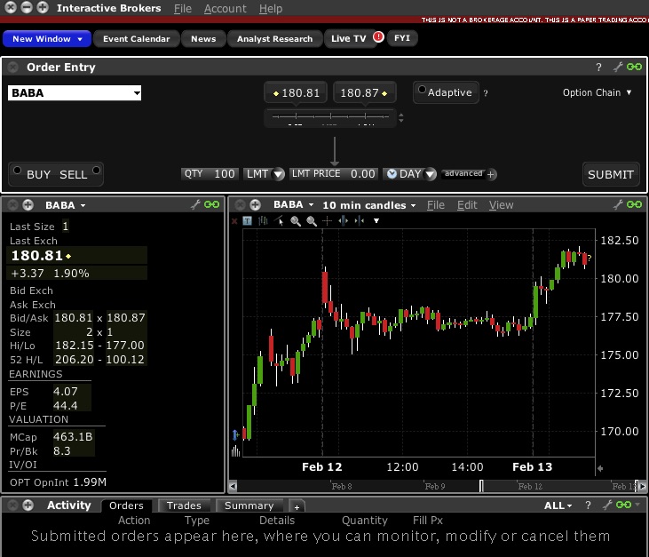Click the Live TV red alert icon

click(378, 36)
